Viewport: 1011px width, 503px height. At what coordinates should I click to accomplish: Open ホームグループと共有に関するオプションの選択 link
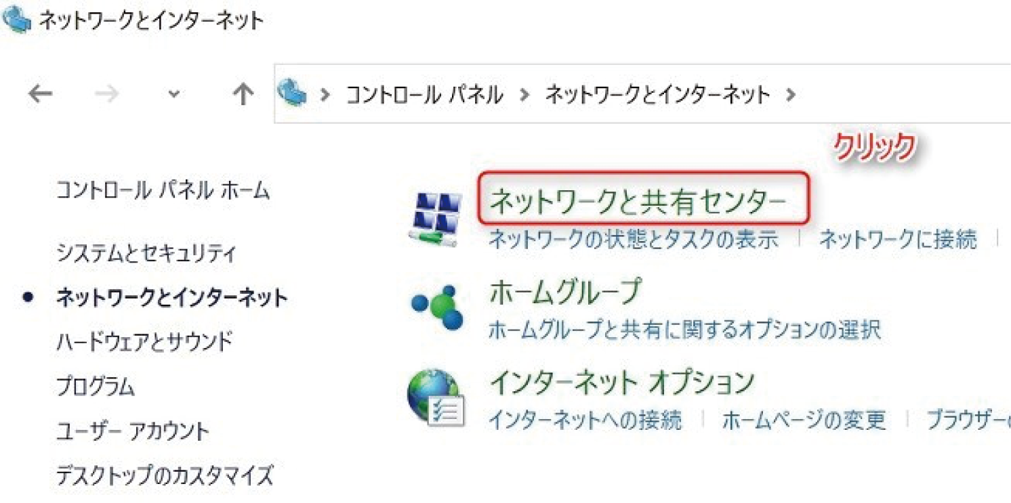coord(684,330)
